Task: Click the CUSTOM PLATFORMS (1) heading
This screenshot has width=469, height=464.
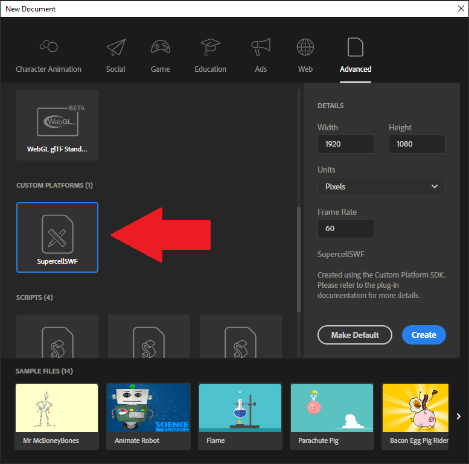Action: 54,185
